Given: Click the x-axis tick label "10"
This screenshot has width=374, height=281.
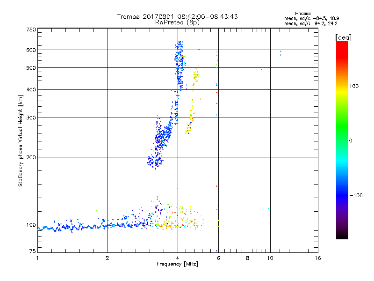Looking at the screenshot, I should tap(270, 258).
